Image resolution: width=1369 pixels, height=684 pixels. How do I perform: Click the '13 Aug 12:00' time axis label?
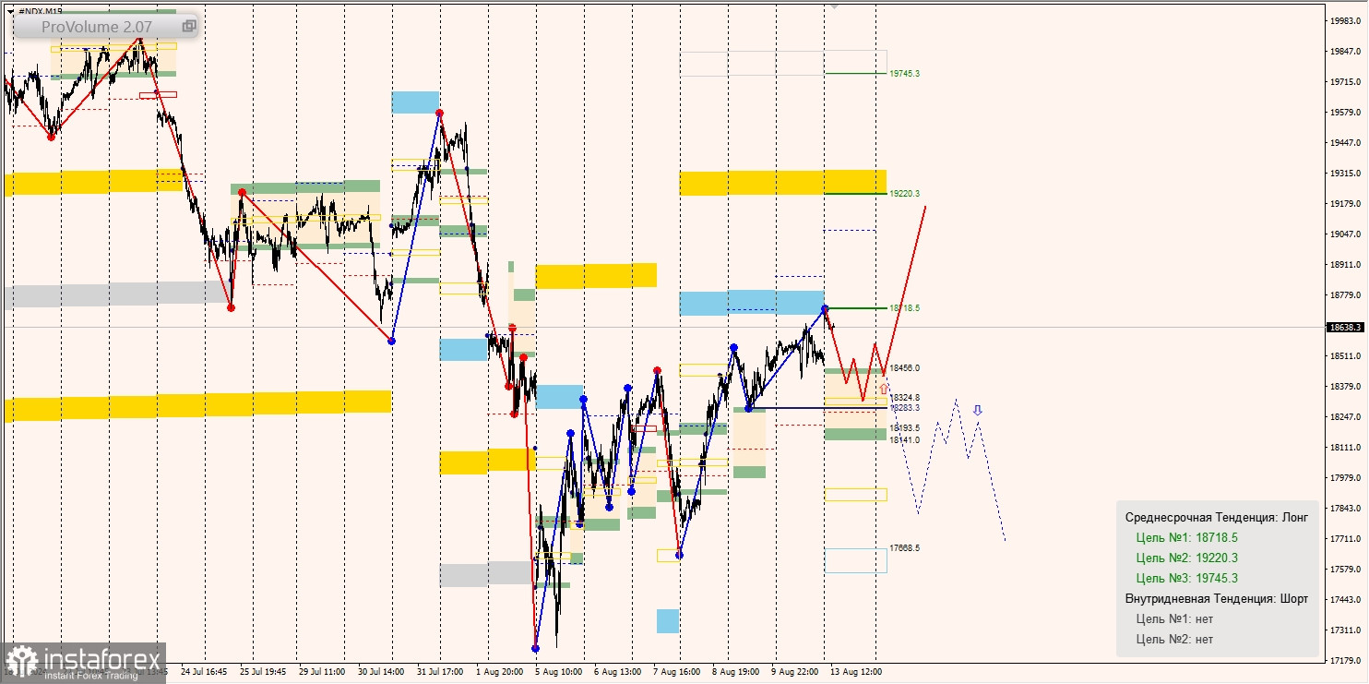click(855, 672)
